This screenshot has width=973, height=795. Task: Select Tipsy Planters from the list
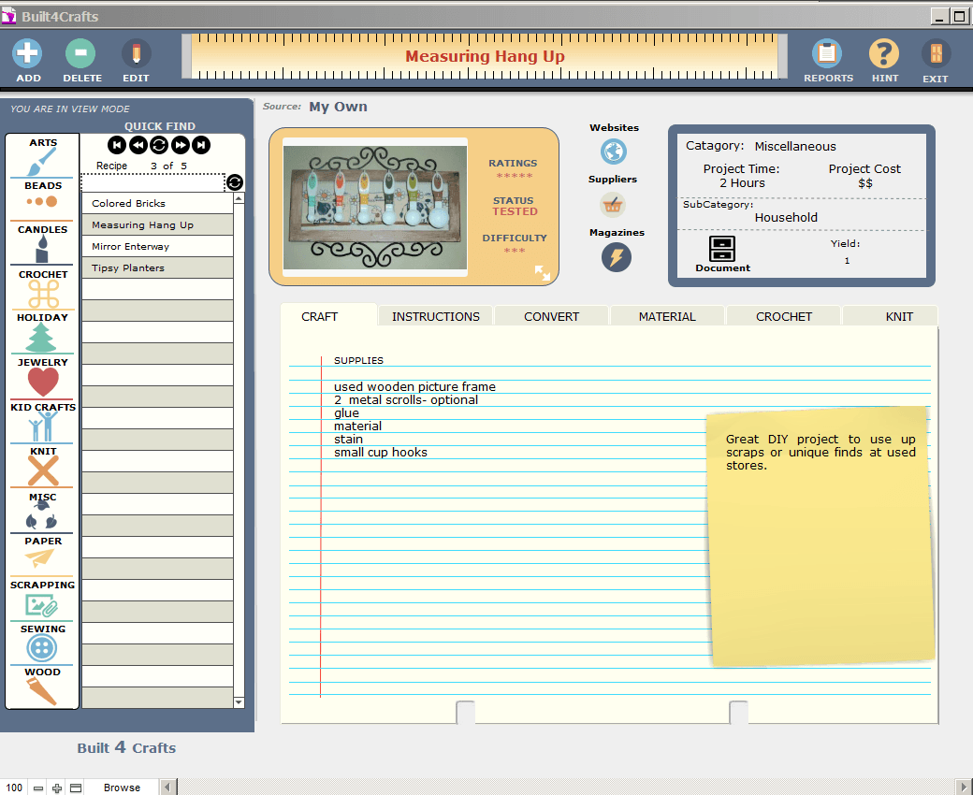(x=156, y=268)
